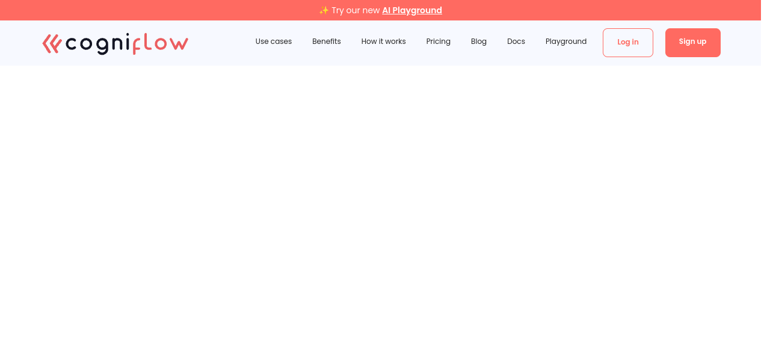Open the AI Playground banner link

411,10
